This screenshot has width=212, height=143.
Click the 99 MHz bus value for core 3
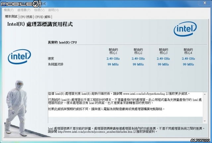click(163, 64)
